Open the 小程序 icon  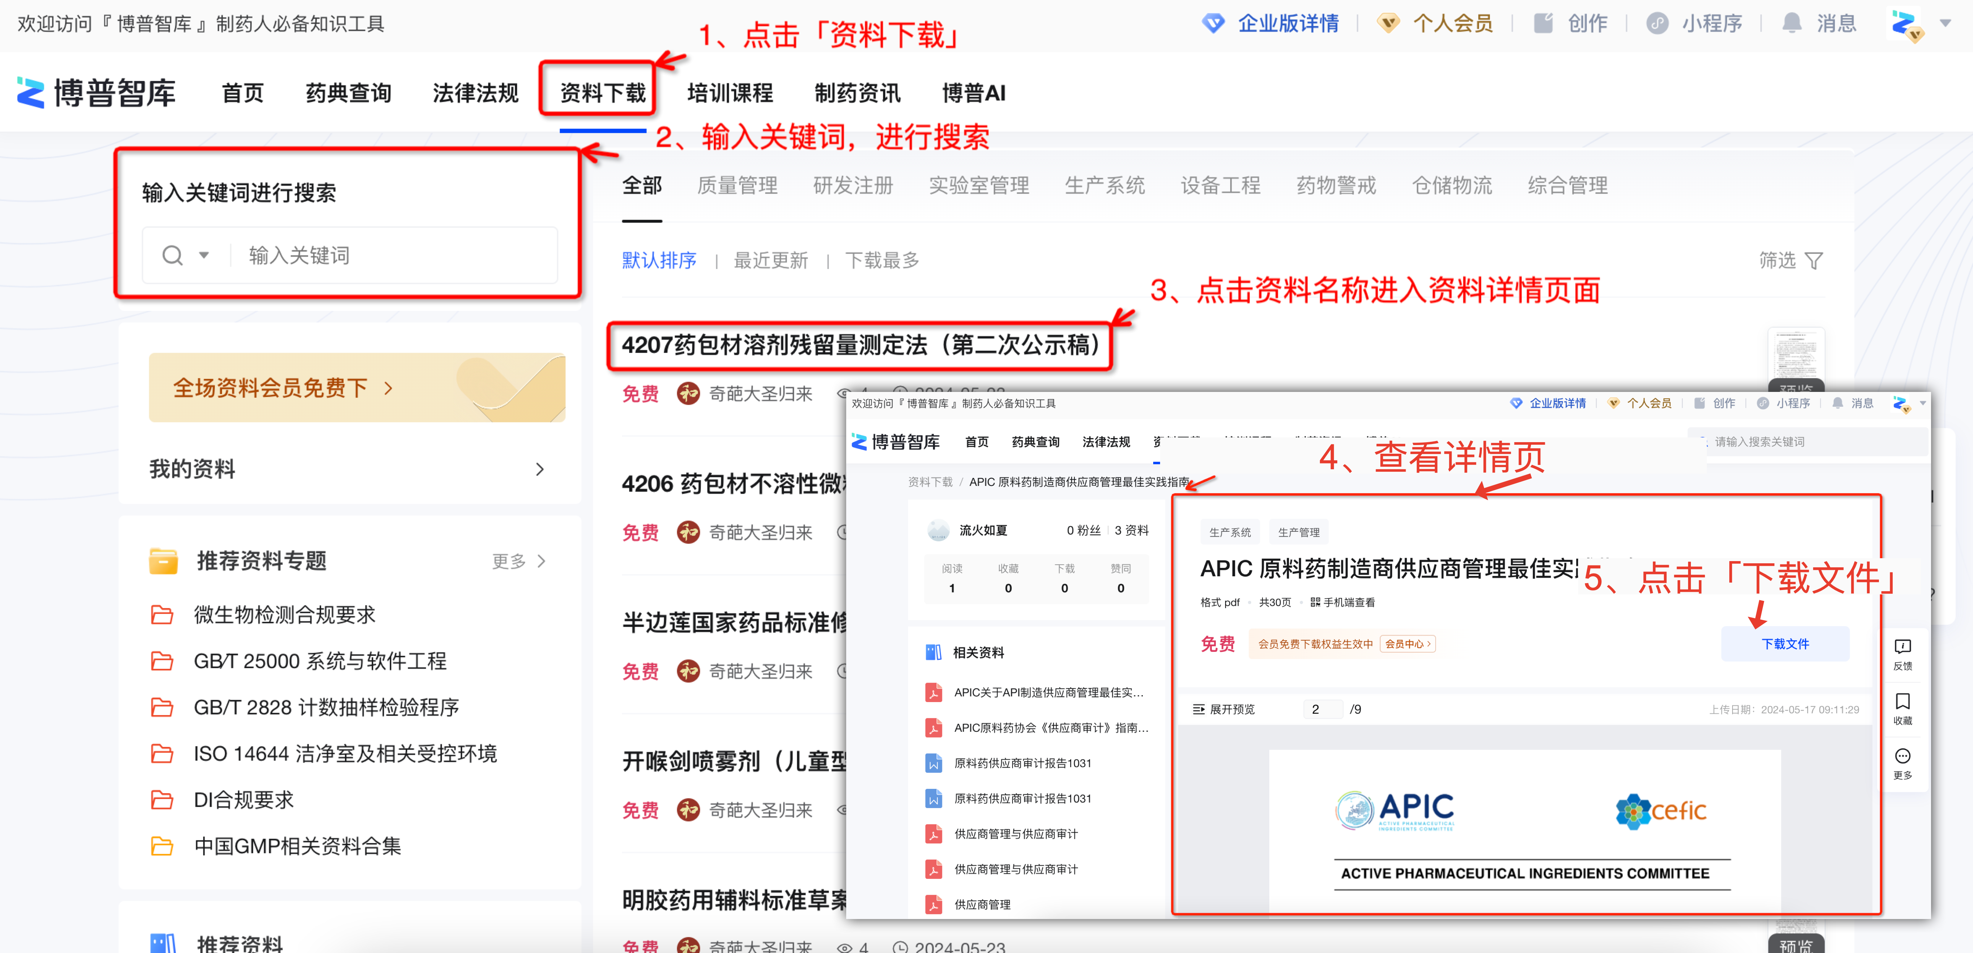1657,24
